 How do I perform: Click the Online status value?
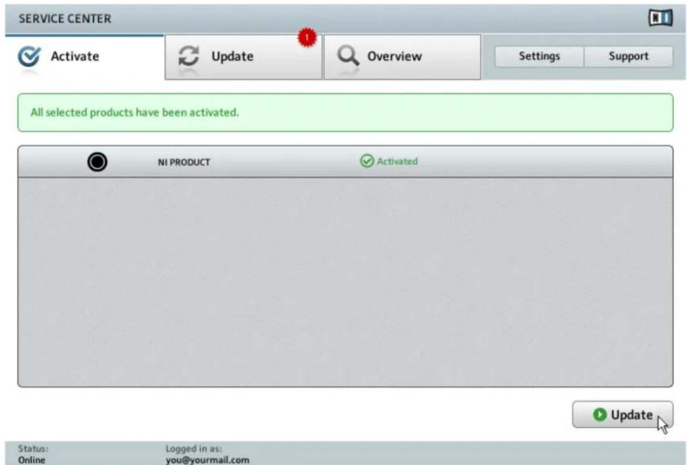[x=32, y=460]
